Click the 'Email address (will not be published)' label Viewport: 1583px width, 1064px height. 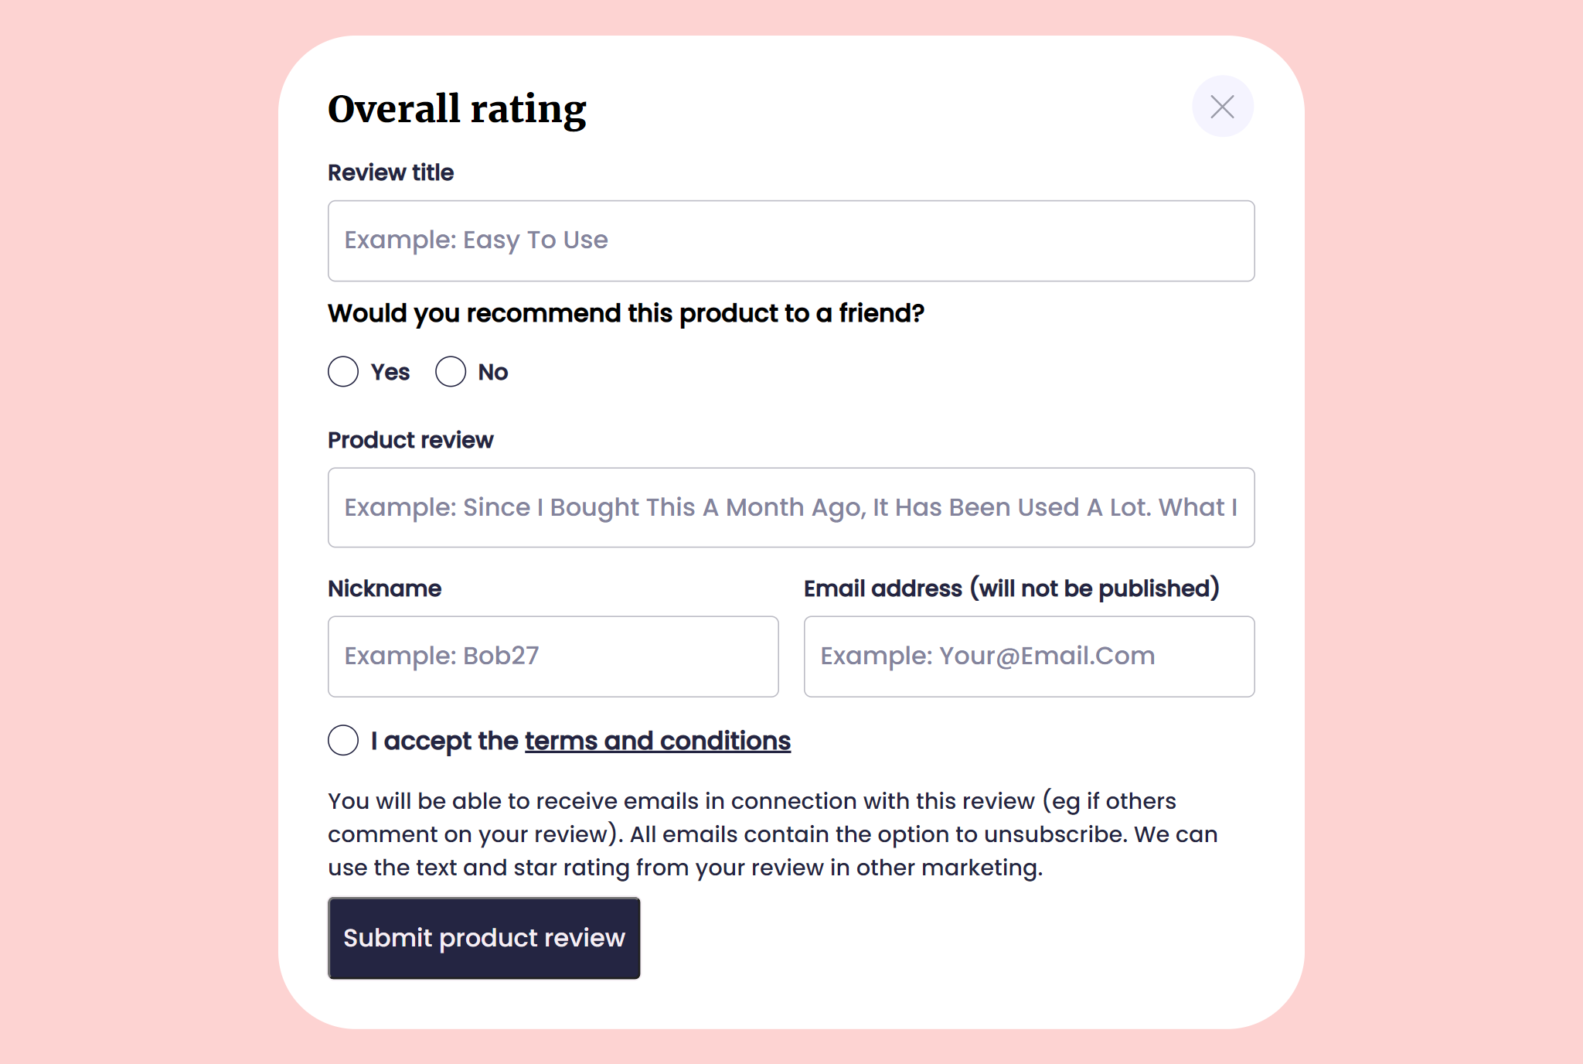(x=1011, y=588)
